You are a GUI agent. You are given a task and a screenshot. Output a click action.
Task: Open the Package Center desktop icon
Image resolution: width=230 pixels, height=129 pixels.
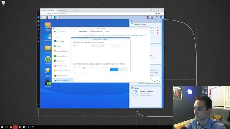point(48,27)
